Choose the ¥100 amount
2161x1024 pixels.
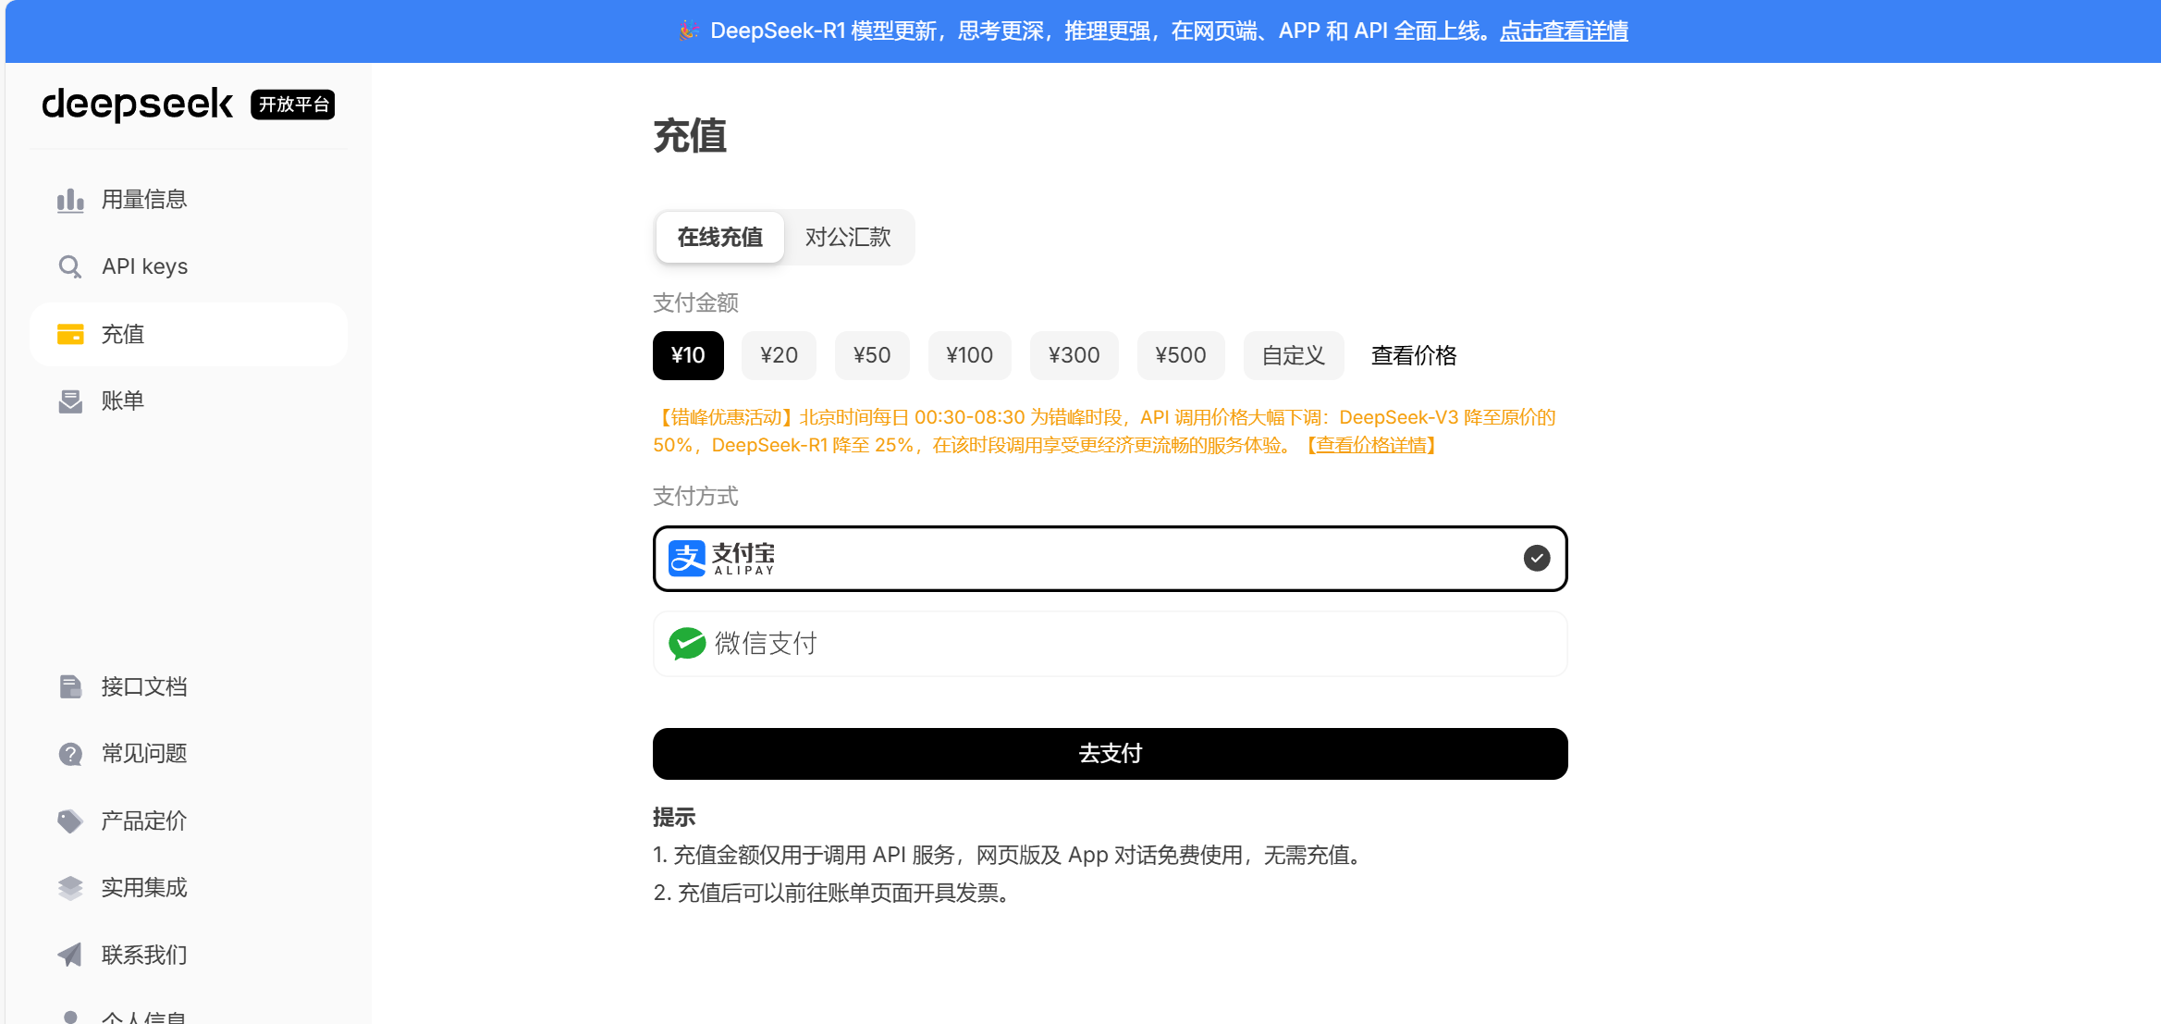pos(969,355)
